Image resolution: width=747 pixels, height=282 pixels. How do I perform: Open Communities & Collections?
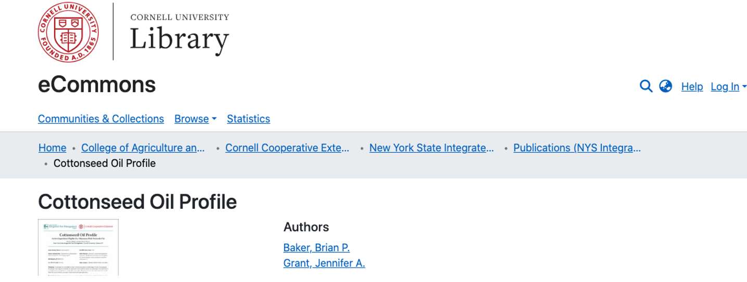(x=101, y=119)
